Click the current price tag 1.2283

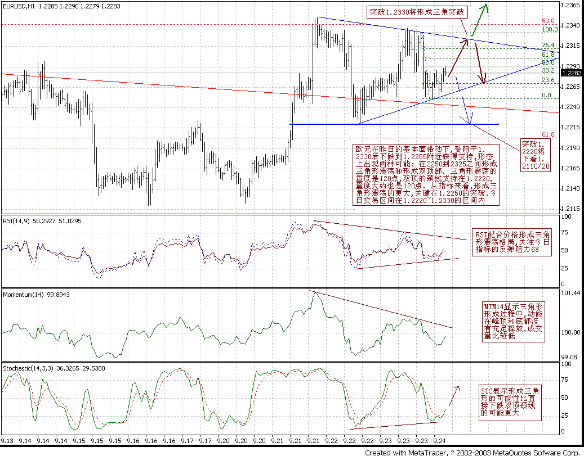[572, 73]
